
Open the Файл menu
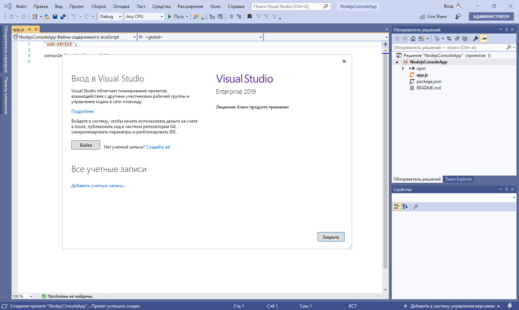point(21,6)
